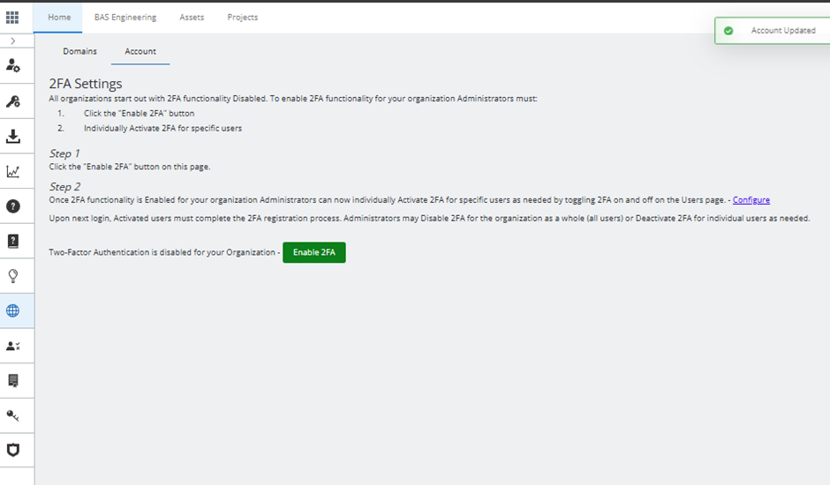
Task: Open the BAS Engineering menu
Action: (x=125, y=17)
